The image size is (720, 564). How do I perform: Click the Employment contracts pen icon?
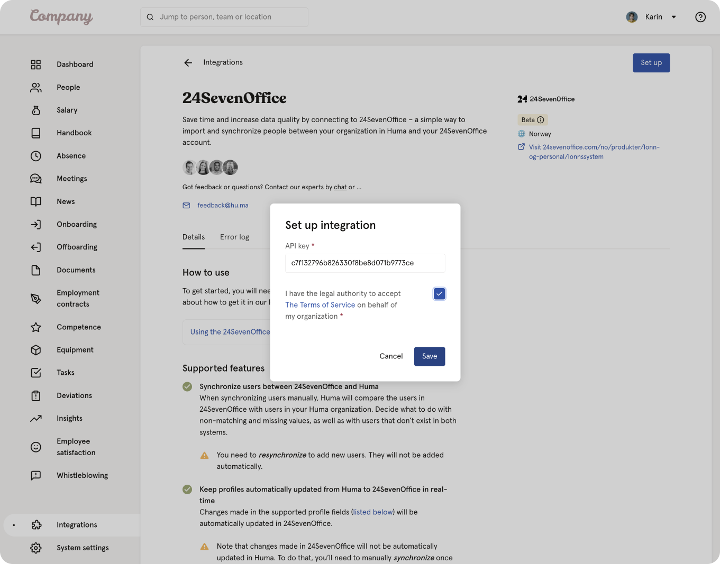36,299
